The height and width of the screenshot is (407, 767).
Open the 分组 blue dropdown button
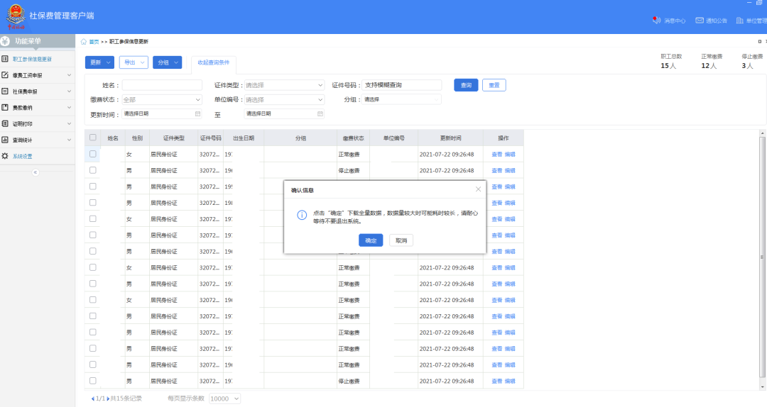pos(168,62)
